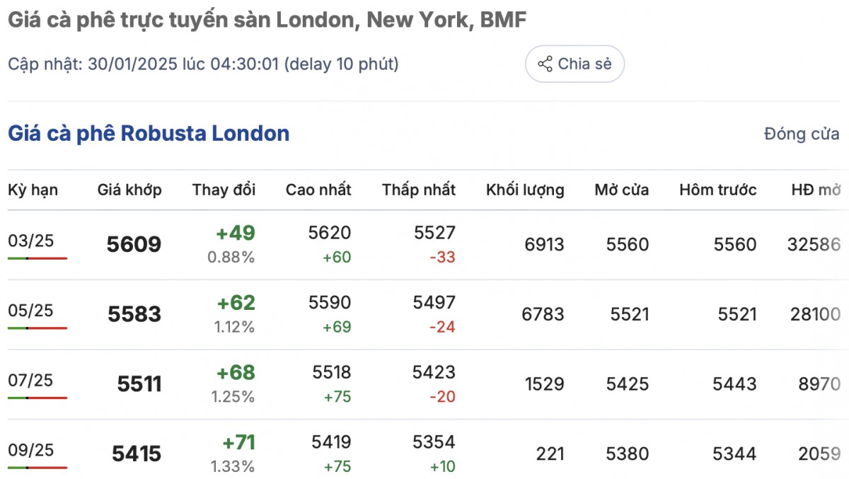Click the Hôm trước column header
This screenshot has width=849, height=479.
[717, 190]
